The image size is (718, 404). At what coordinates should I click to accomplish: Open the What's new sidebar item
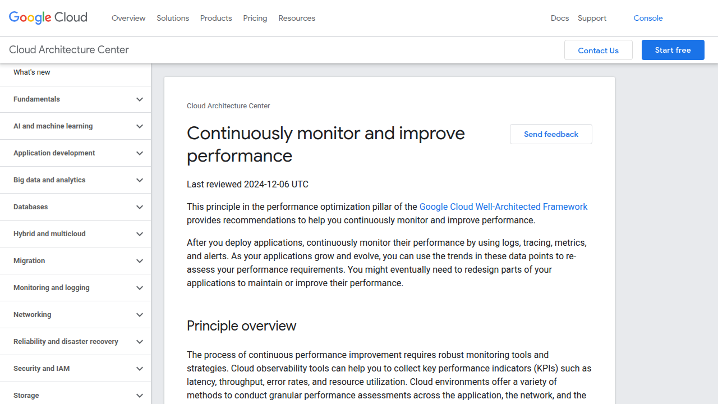pos(32,72)
